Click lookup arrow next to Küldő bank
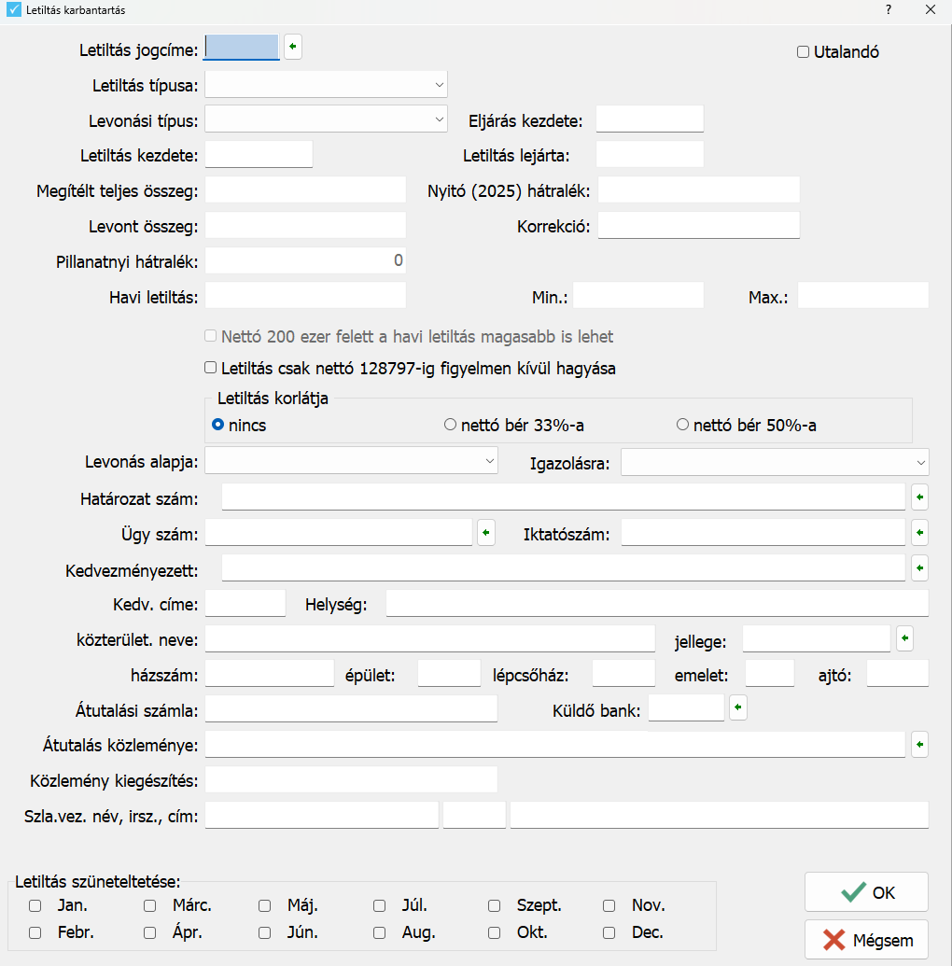The width and height of the screenshot is (952, 966). coord(737,708)
